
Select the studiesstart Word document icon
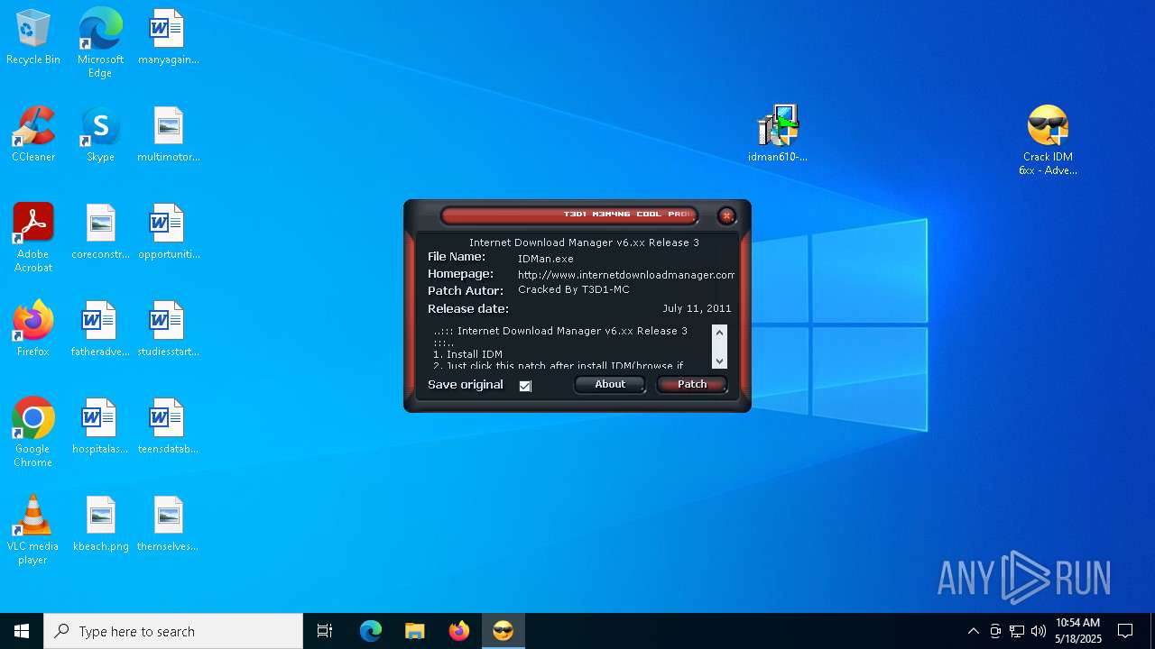coord(168,329)
